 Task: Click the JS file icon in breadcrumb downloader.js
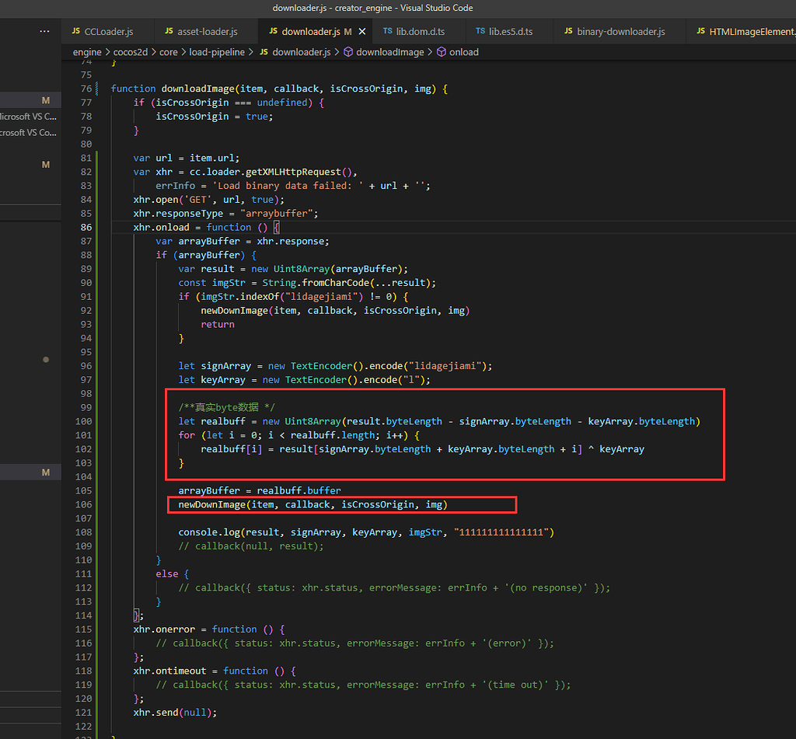point(264,52)
